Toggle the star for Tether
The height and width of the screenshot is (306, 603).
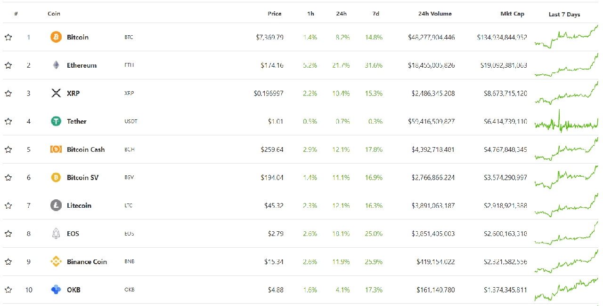click(x=8, y=121)
